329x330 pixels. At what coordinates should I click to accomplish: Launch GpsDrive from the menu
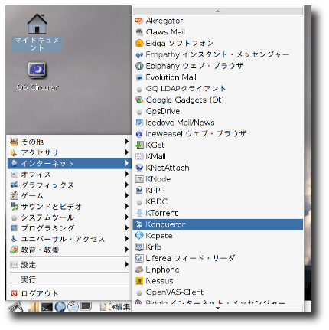(x=218, y=111)
